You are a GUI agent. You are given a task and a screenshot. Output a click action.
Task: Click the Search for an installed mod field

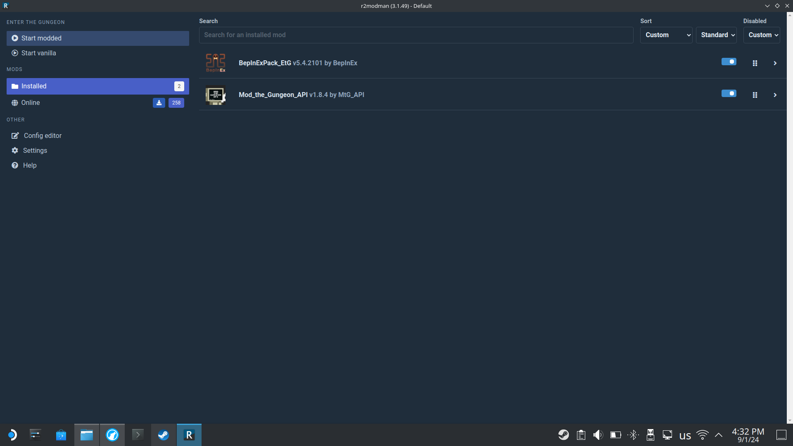[416, 35]
